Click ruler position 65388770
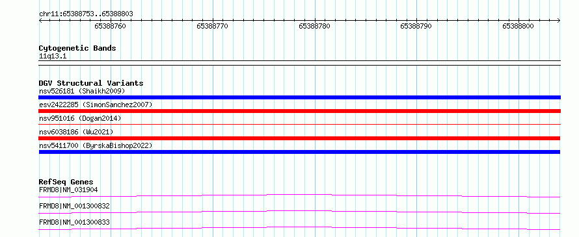Screen dimensions: 579x237 pyautogui.click(x=212, y=26)
